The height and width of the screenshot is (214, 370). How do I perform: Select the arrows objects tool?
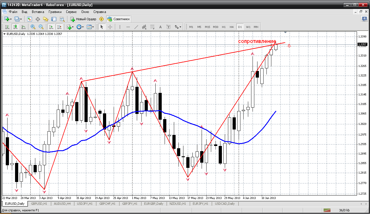[x=177, y=27]
